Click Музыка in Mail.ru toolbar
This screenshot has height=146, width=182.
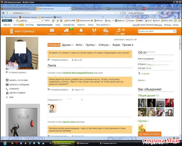point(130,20)
